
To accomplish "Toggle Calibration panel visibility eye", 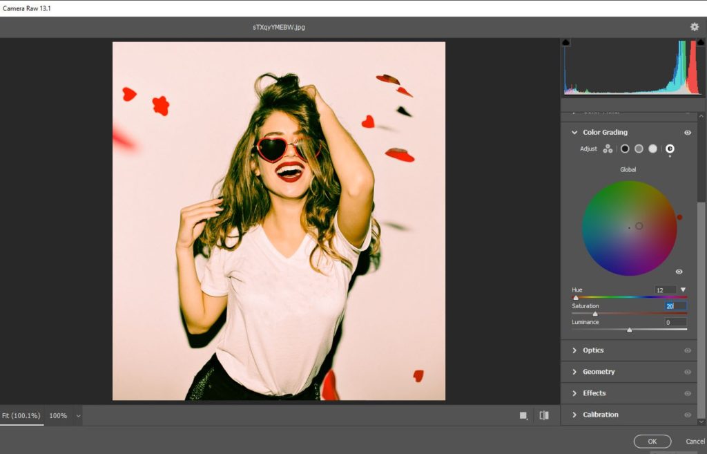I will [687, 415].
